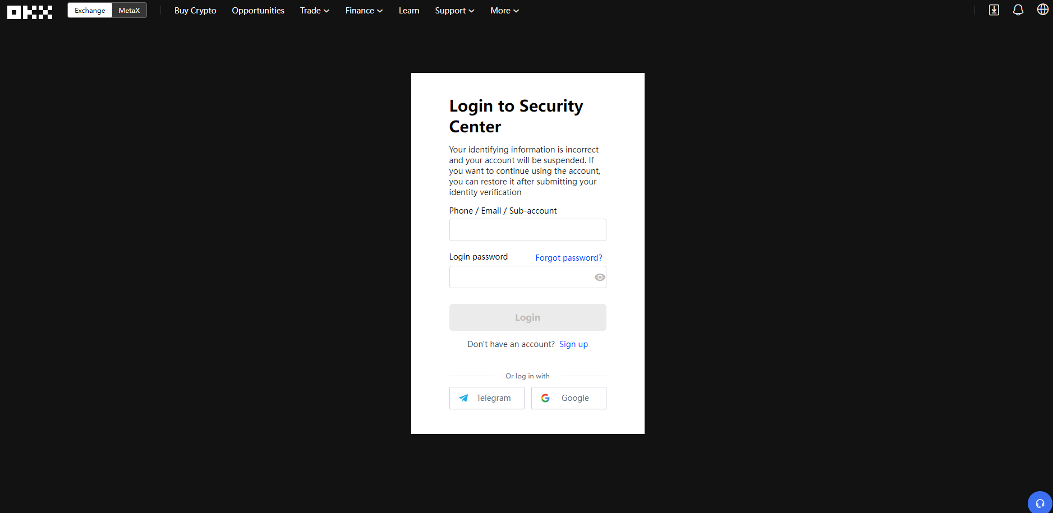Click the Sign up link

click(x=573, y=344)
